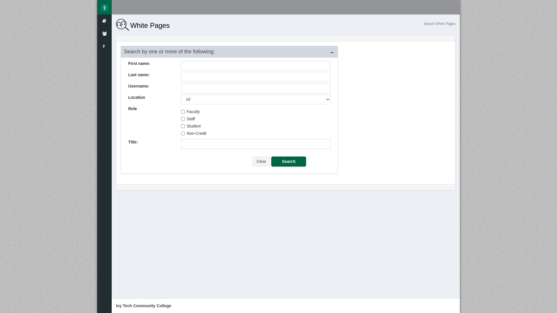Click the Faculty label text

point(193,112)
